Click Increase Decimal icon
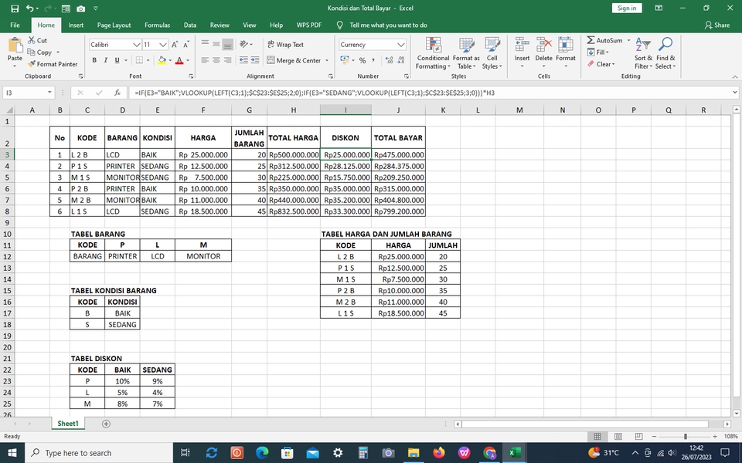 (x=389, y=60)
